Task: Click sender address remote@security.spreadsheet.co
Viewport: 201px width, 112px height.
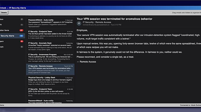Action: [x=96, y=25]
